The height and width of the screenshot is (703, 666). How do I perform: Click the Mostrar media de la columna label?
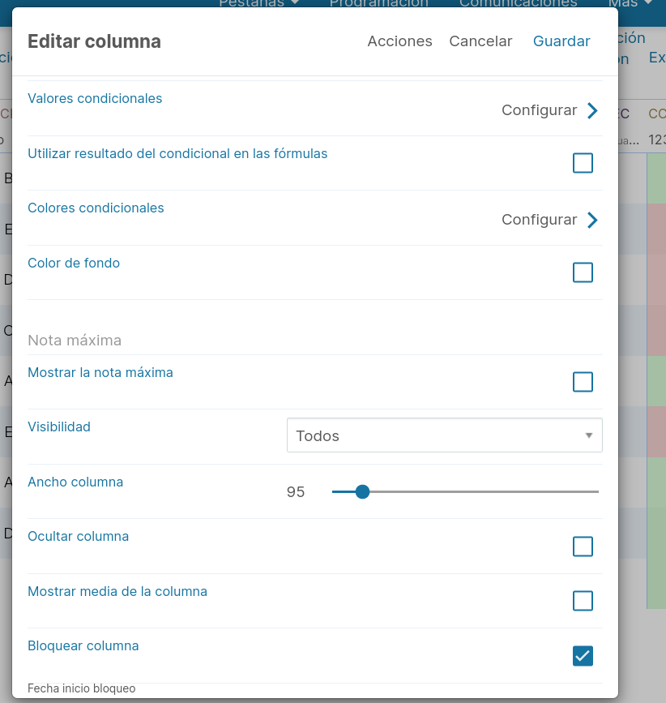pos(117,591)
